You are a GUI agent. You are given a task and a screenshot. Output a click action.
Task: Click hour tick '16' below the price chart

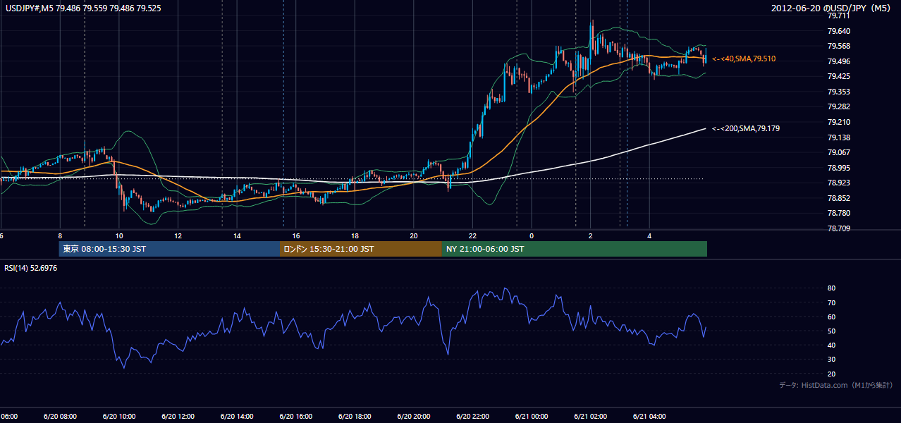pos(296,235)
